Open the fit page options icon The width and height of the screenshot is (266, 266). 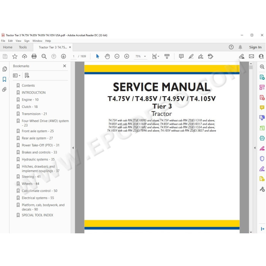155,56
